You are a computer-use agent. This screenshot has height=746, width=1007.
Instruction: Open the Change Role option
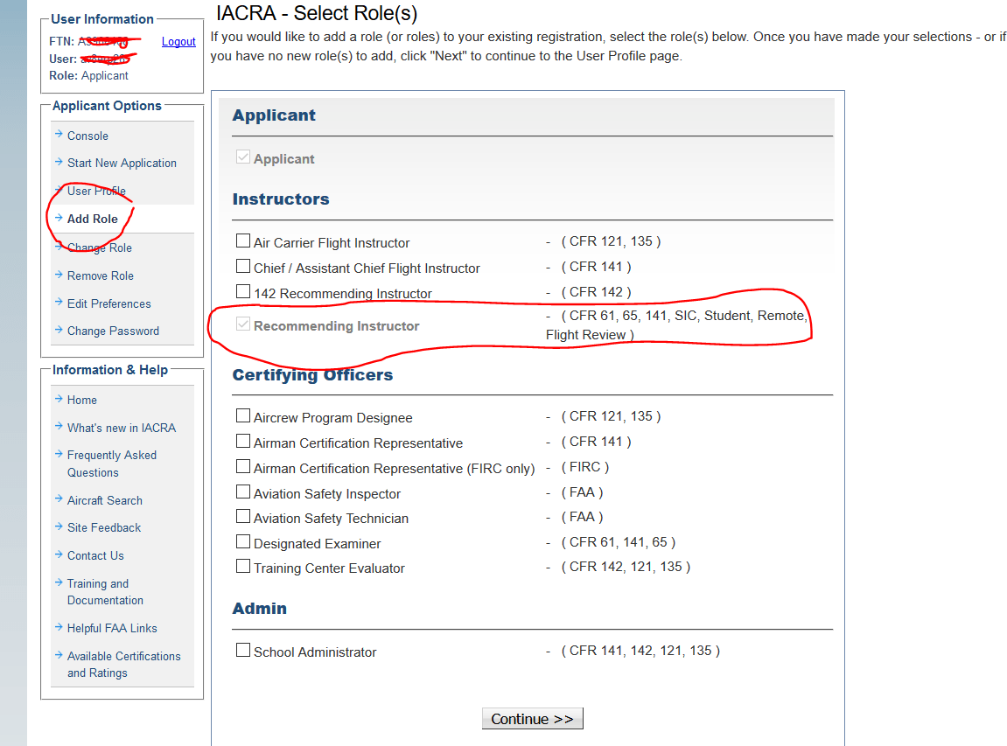(100, 248)
